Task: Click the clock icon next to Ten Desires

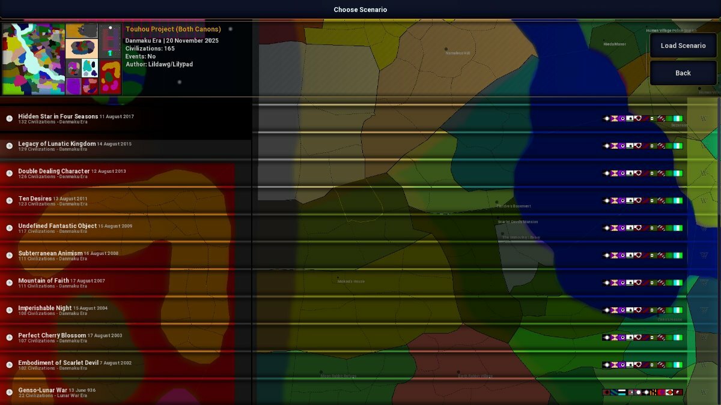Action: [x=9, y=201]
